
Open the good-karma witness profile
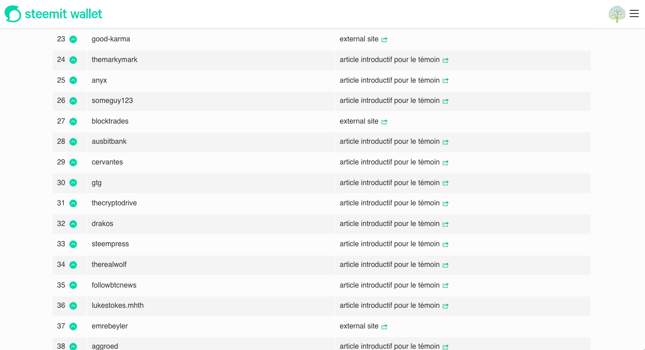111,39
